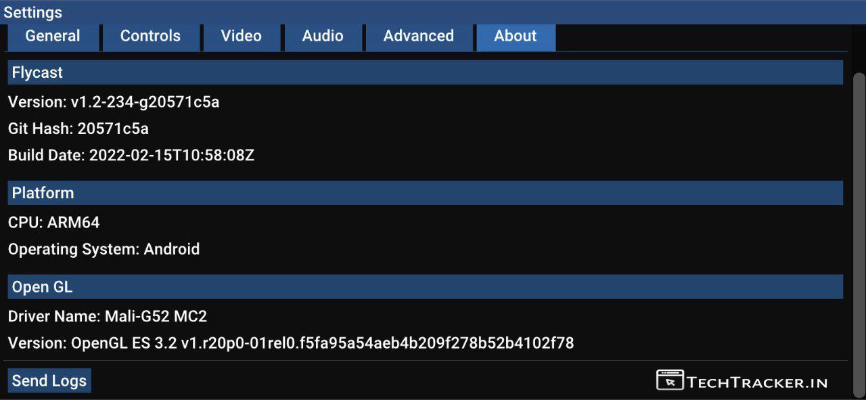Viewport: 866px width, 400px height.
Task: Click the TechTracker browser window icon
Action: pyautogui.click(x=670, y=380)
